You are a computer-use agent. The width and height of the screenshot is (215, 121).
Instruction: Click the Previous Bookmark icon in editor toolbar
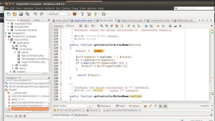(x=129, y=26)
